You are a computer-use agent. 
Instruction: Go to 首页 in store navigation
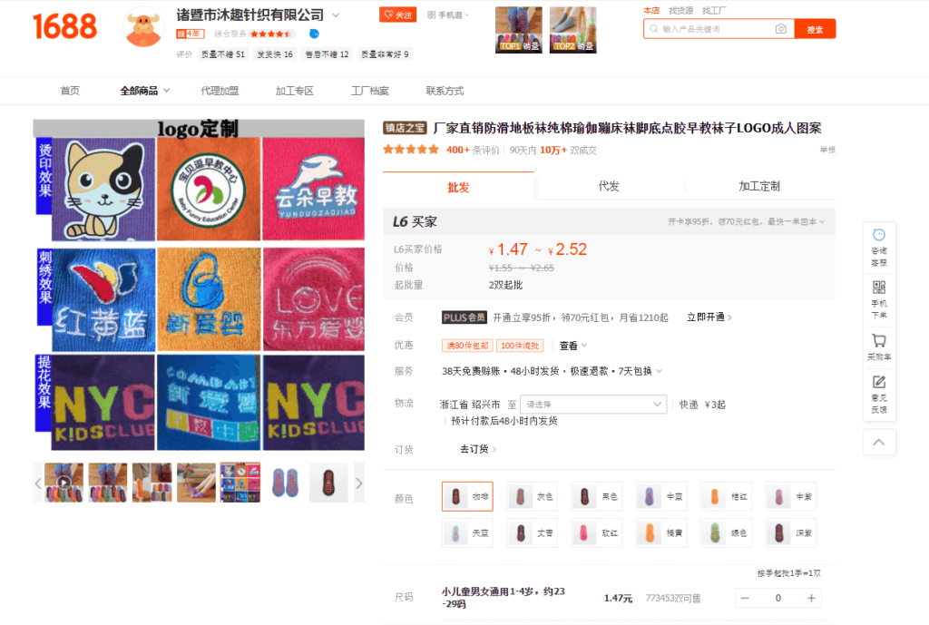tap(70, 91)
